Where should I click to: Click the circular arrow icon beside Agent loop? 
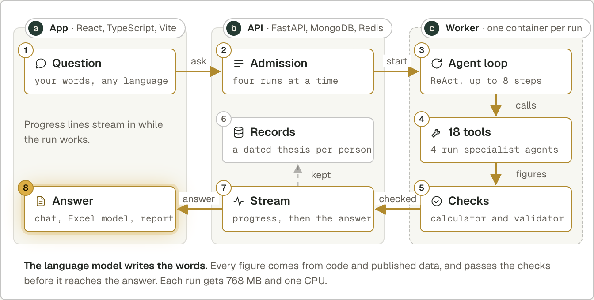pyautogui.click(x=437, y=64)
